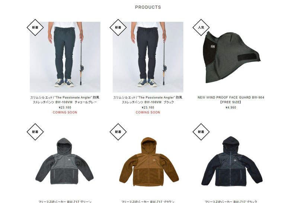The height and width of the screenshot is (203, 294).
Task: Open the charcoal grey stretch pants photo
Action: click(65, 57)
